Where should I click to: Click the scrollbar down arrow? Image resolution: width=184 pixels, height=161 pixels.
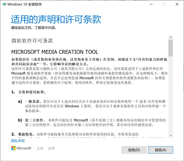pyautogui.click(x=171, y=135)
